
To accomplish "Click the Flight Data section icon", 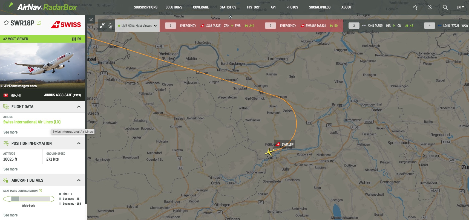I will [x=6, y=106].
